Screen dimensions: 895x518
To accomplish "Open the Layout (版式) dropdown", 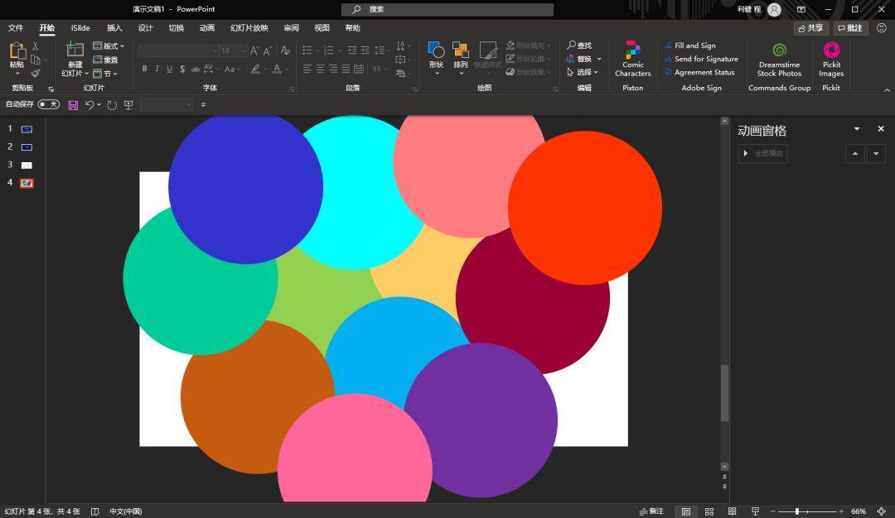I will point(109,46).
